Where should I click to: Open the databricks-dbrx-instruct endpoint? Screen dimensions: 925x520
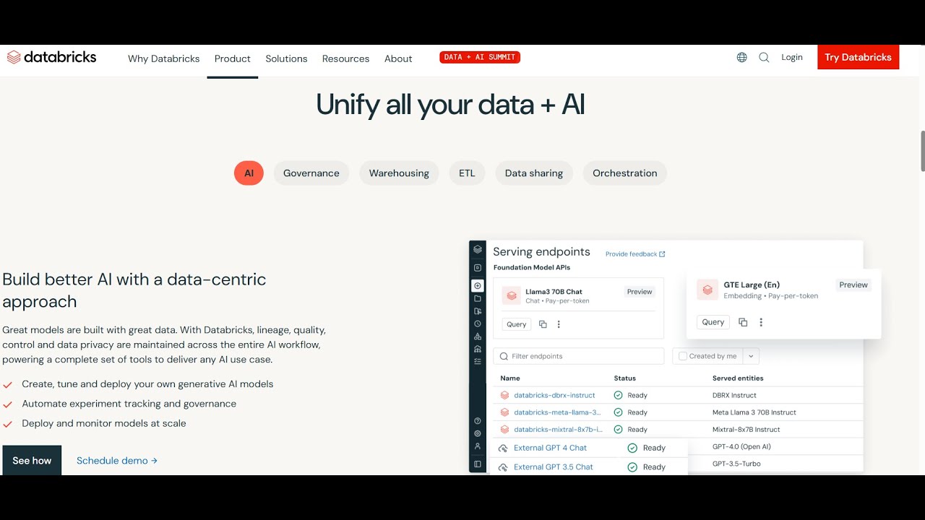pyautogui.click(x=554, y=395)
